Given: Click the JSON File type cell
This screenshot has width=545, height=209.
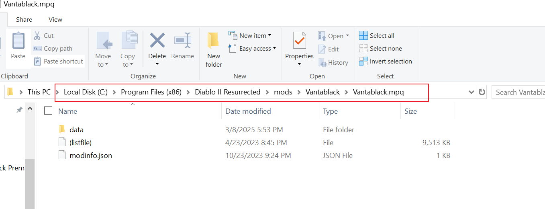Looking at the screenshot, I should (338, 155).
